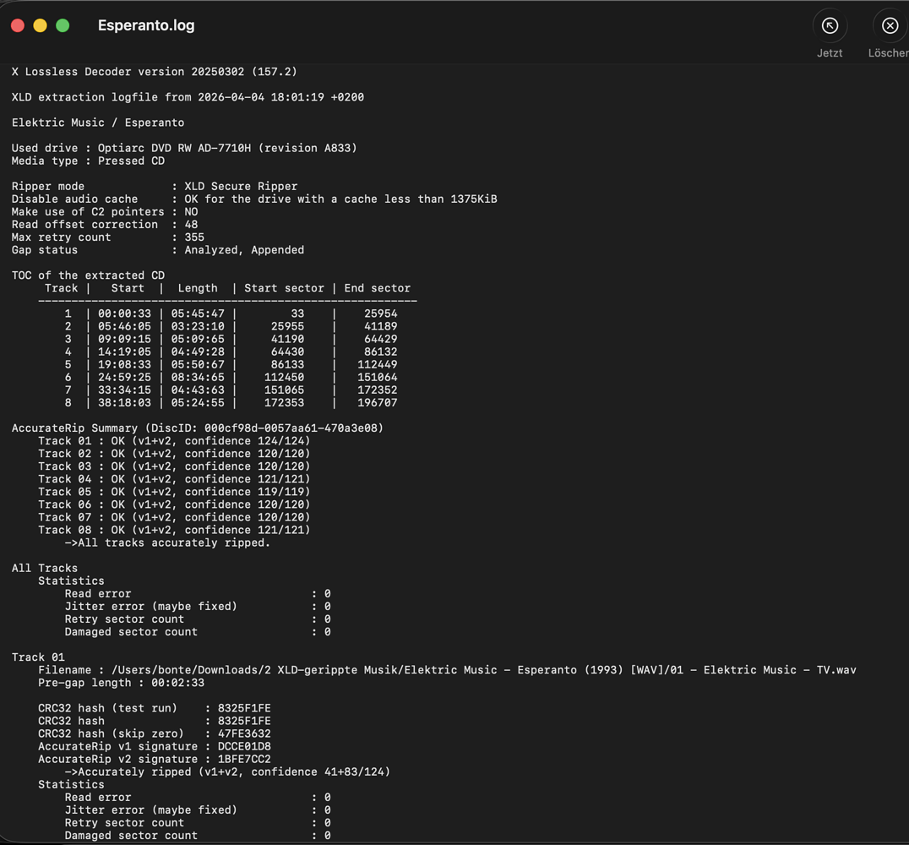Click the AccurateRip Summary DiscID line
Image resolution: width=909 pixels, height=845 pixels.
click(198, 428)
